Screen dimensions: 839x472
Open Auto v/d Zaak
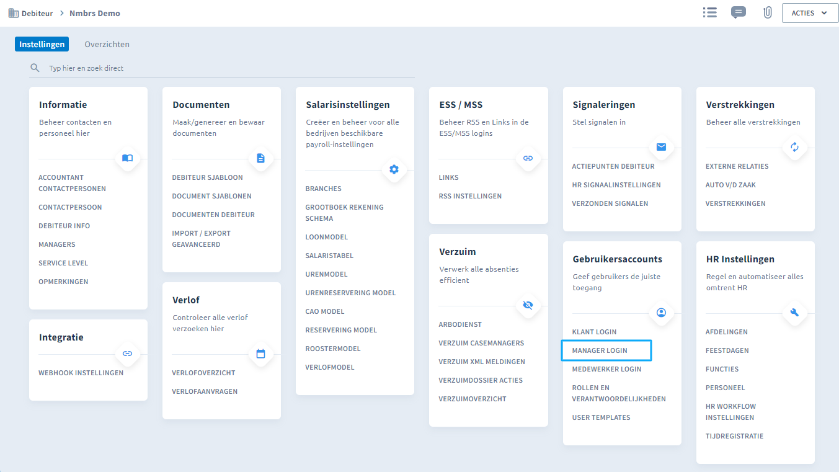(730, 185)
